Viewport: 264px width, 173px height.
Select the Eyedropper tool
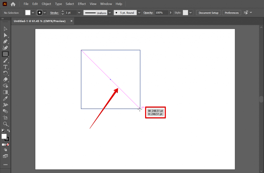5,98
